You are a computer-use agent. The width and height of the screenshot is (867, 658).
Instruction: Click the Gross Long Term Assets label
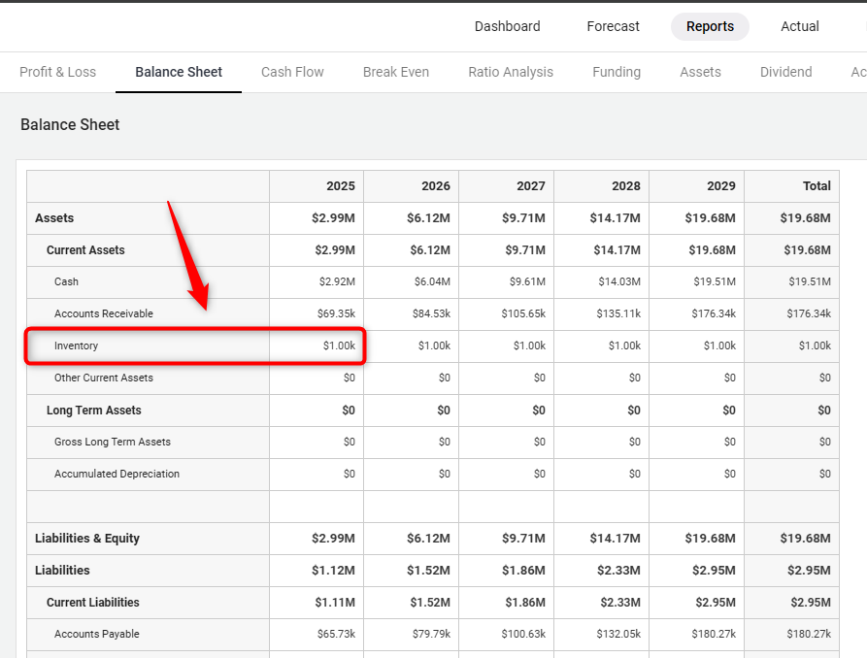[113, 442]
